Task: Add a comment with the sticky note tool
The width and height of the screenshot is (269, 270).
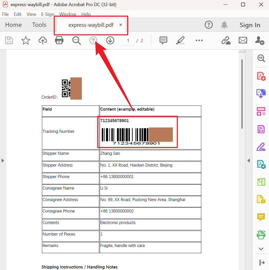Action: 163,40
